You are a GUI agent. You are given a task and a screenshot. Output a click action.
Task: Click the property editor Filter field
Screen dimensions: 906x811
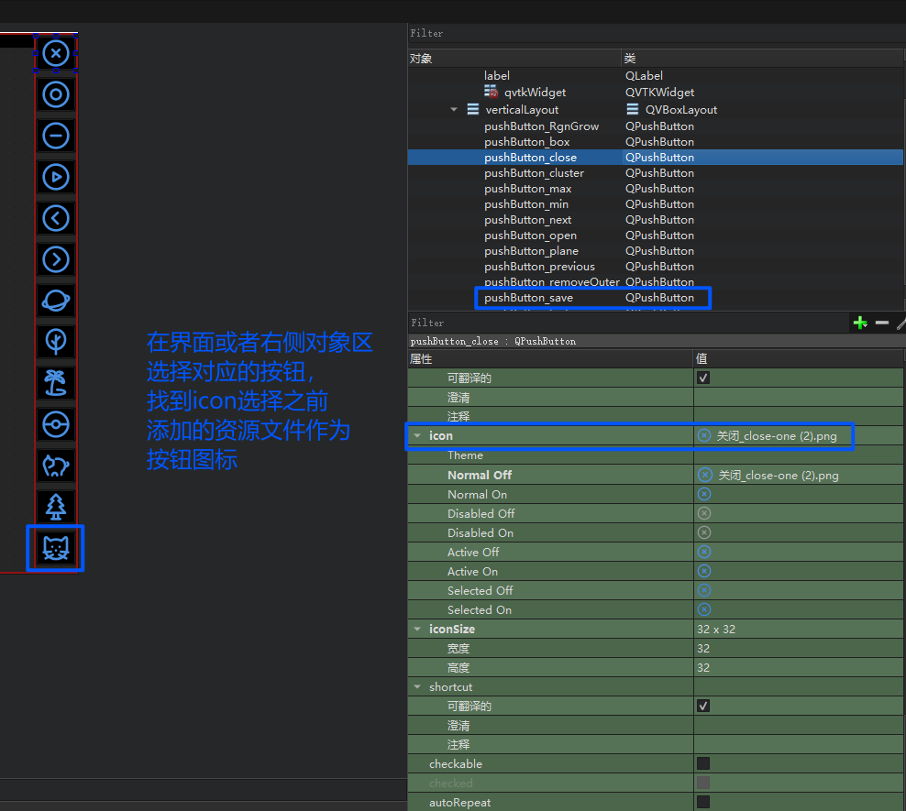coord(629,323)
